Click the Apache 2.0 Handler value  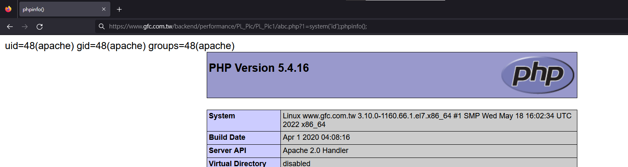(x=315, y=151)
